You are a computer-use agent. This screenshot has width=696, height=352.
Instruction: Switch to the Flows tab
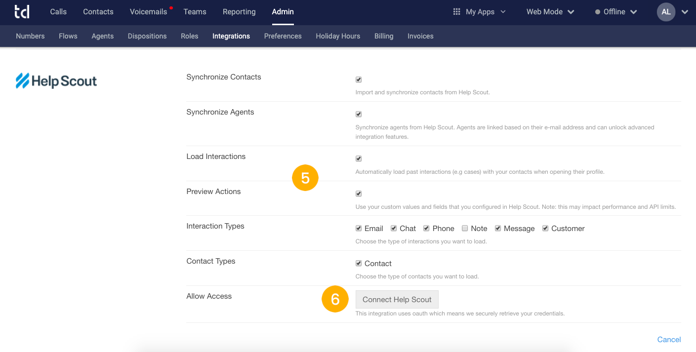[68, 36]
